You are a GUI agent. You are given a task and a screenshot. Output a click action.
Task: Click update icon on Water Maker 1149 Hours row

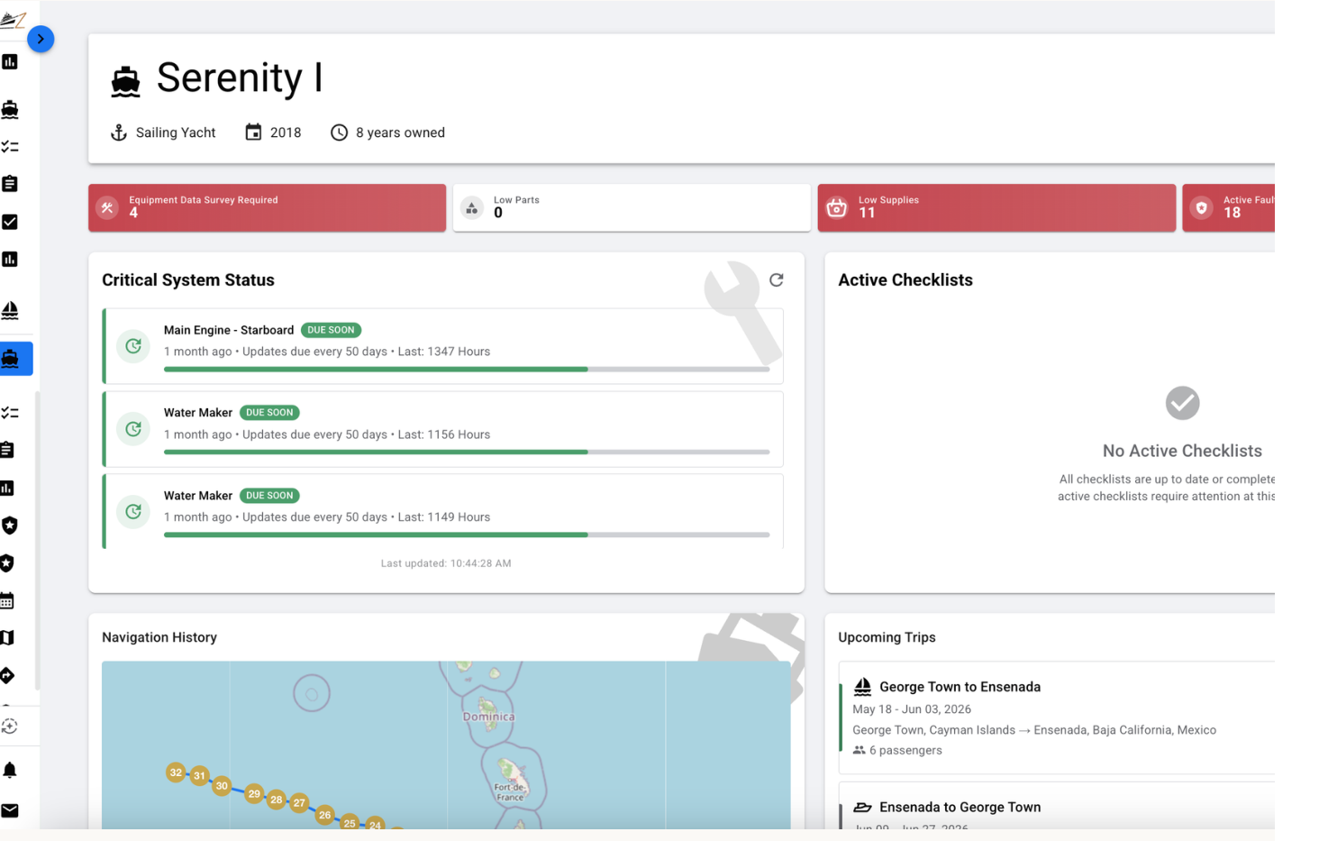[133, 512]
